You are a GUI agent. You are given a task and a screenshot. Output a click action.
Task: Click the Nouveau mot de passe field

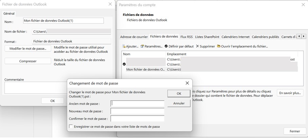click(x=138, y=111)
